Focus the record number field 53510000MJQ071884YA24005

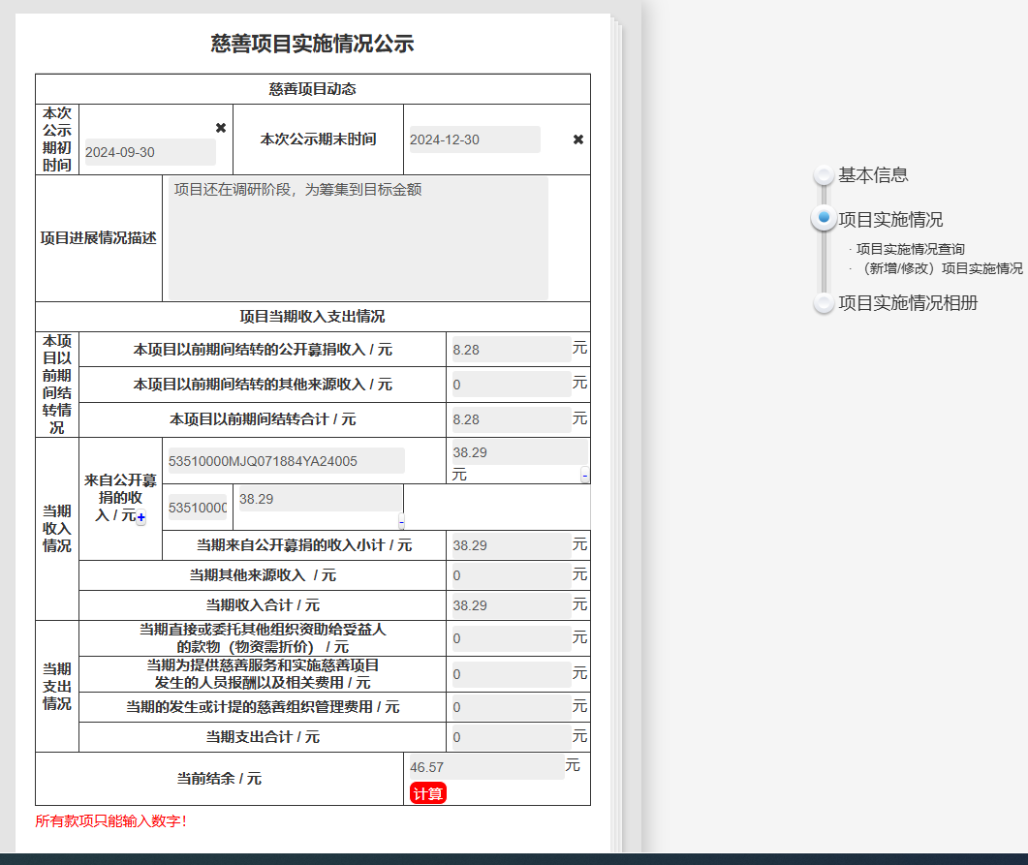tap(285, 461)
